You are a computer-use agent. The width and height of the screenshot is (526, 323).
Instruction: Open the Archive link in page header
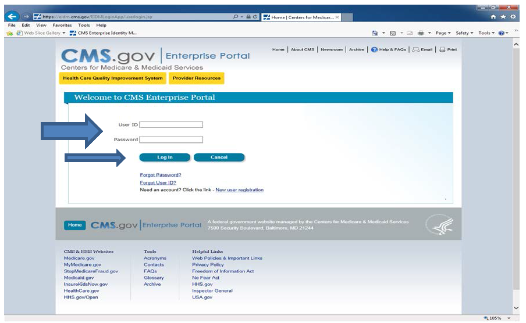[x=357, y=49]
